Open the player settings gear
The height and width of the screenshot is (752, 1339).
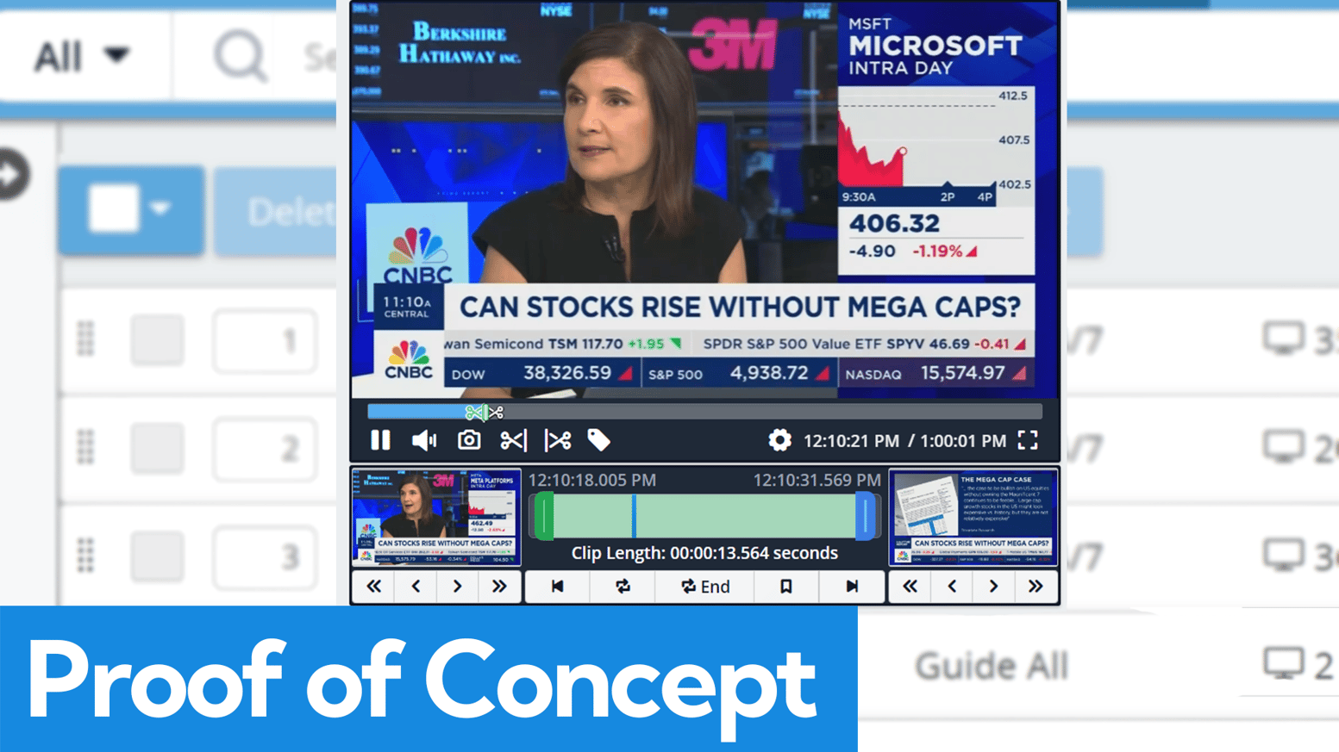[779, 440]
